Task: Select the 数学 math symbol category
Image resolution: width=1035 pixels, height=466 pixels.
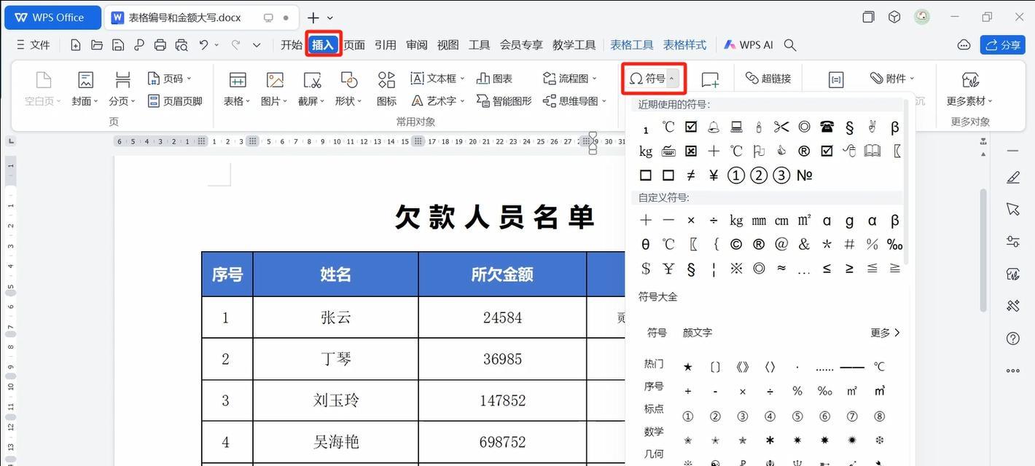Action: (x=654, y=432)
